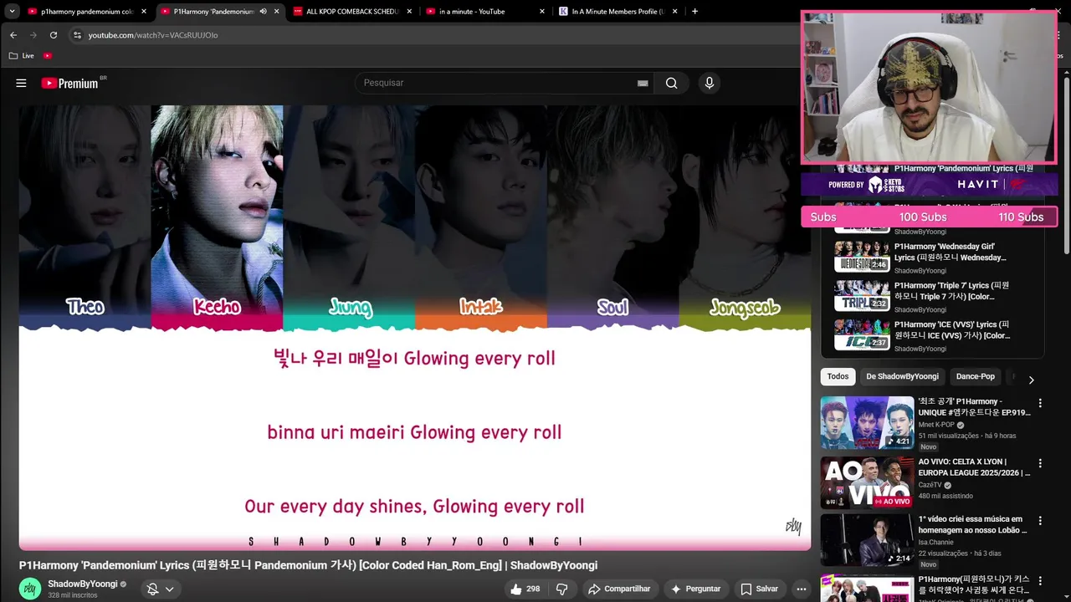The width and height of the screenshot is (1071, 602).
Task: Open options menu for CELTA X LYON video
Action: coord(1040,463)
